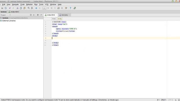The height and width of the screenshot is (101, 180).
Task: Click the Replace icon in toolbar
Action: (32, 8)
